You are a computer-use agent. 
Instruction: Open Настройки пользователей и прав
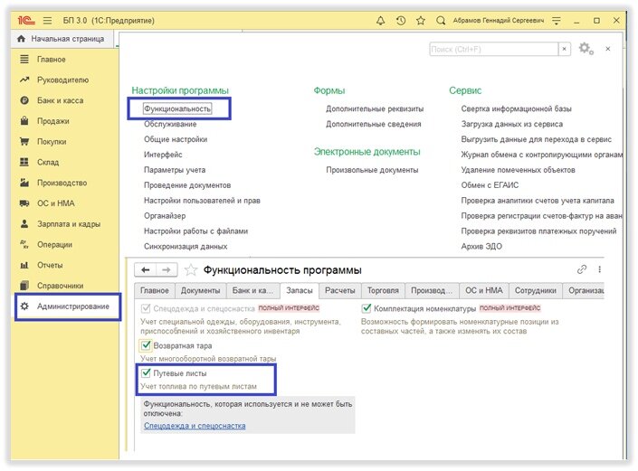point(202,201)
